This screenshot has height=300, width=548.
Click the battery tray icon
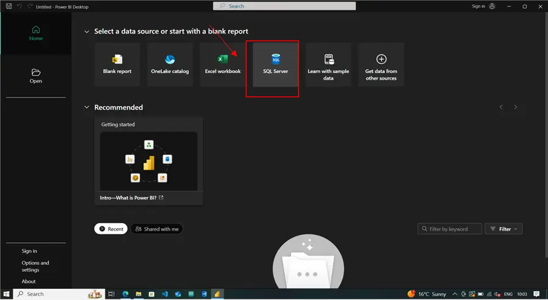480,294
